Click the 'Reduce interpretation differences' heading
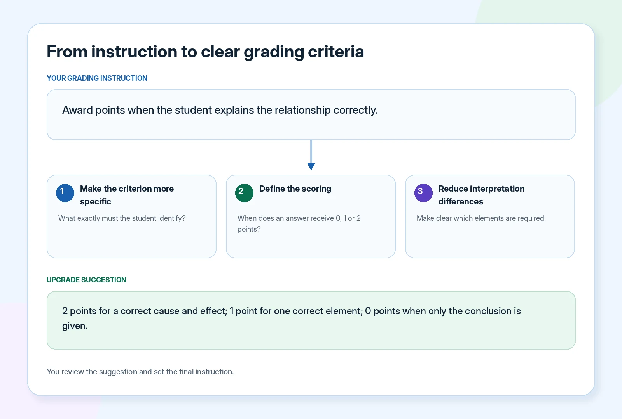The height and width of the screenshot is (419, 622). click(x=481, y=195)
